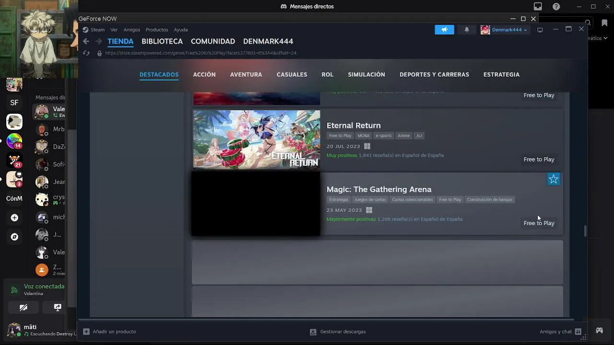Viewport: 614px width, 345px height.
Task: Click the wishlist star on Magic Arena
Action: click(554, 179)
